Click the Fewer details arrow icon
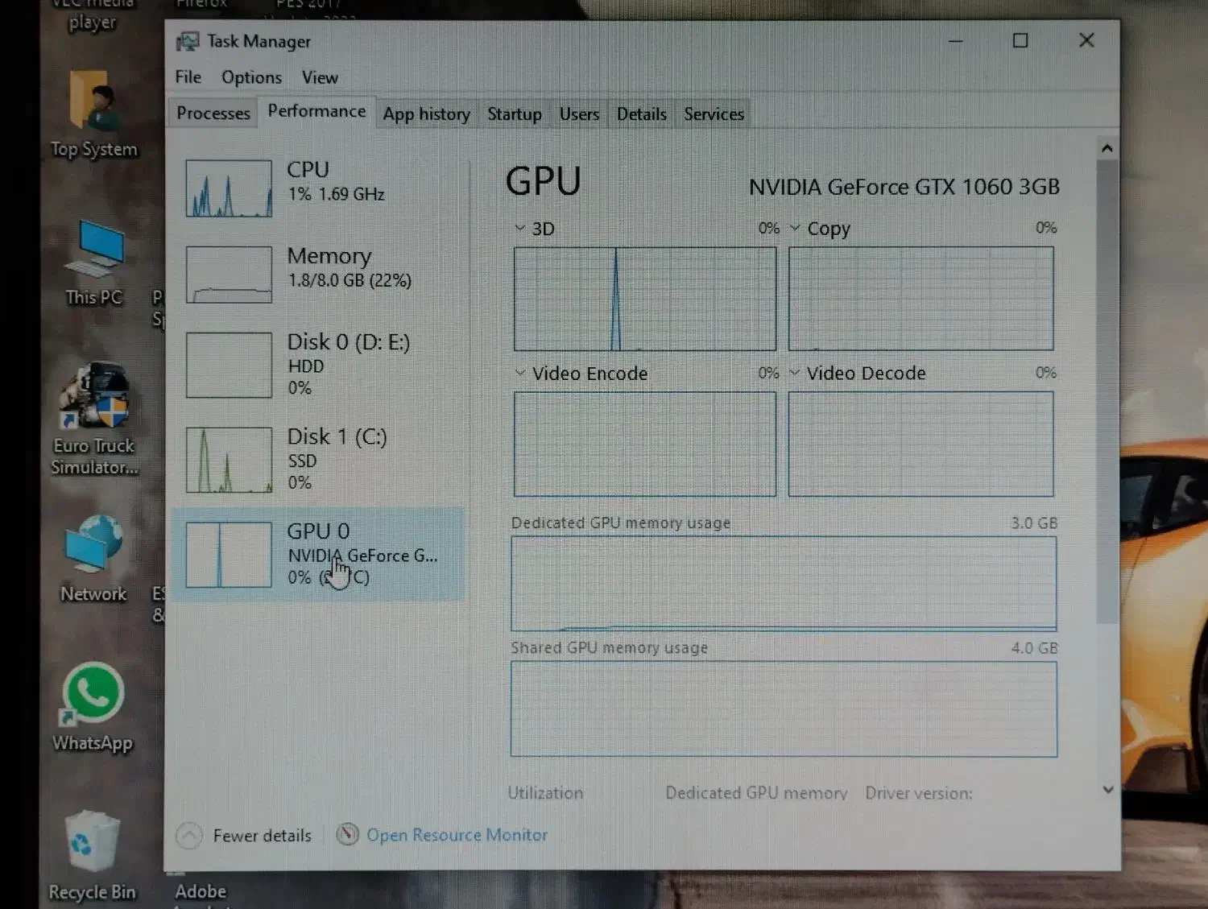This screenshot has height=909, width=1208. 189,836
